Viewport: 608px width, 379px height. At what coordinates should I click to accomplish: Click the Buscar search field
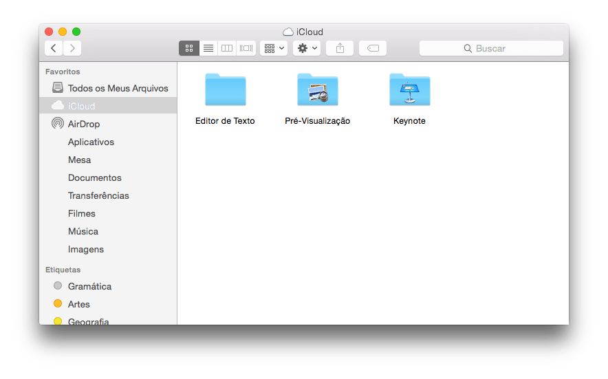tap(491, 48)
